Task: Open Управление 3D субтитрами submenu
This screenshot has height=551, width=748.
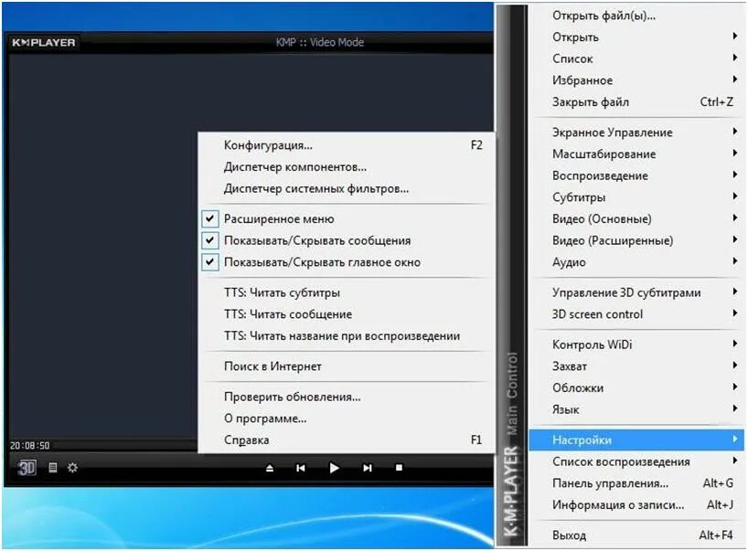Action: pyautogui.click(x=636, y=292)
